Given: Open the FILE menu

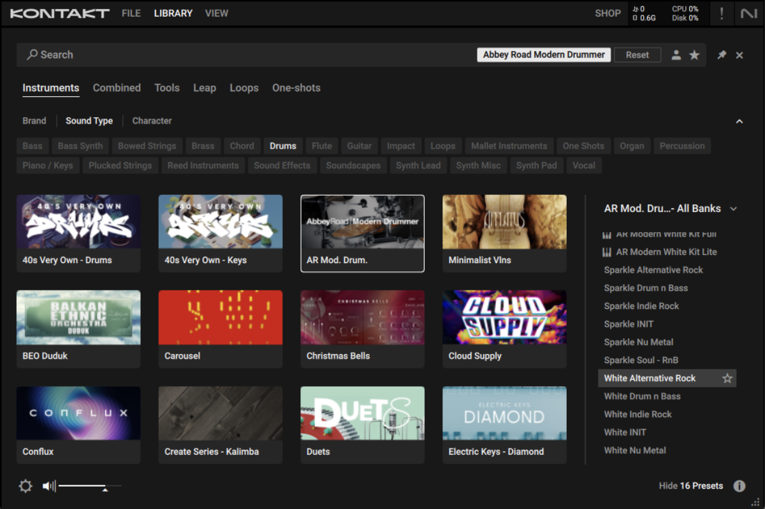Looking at the screenshot, I should point(131,13).
